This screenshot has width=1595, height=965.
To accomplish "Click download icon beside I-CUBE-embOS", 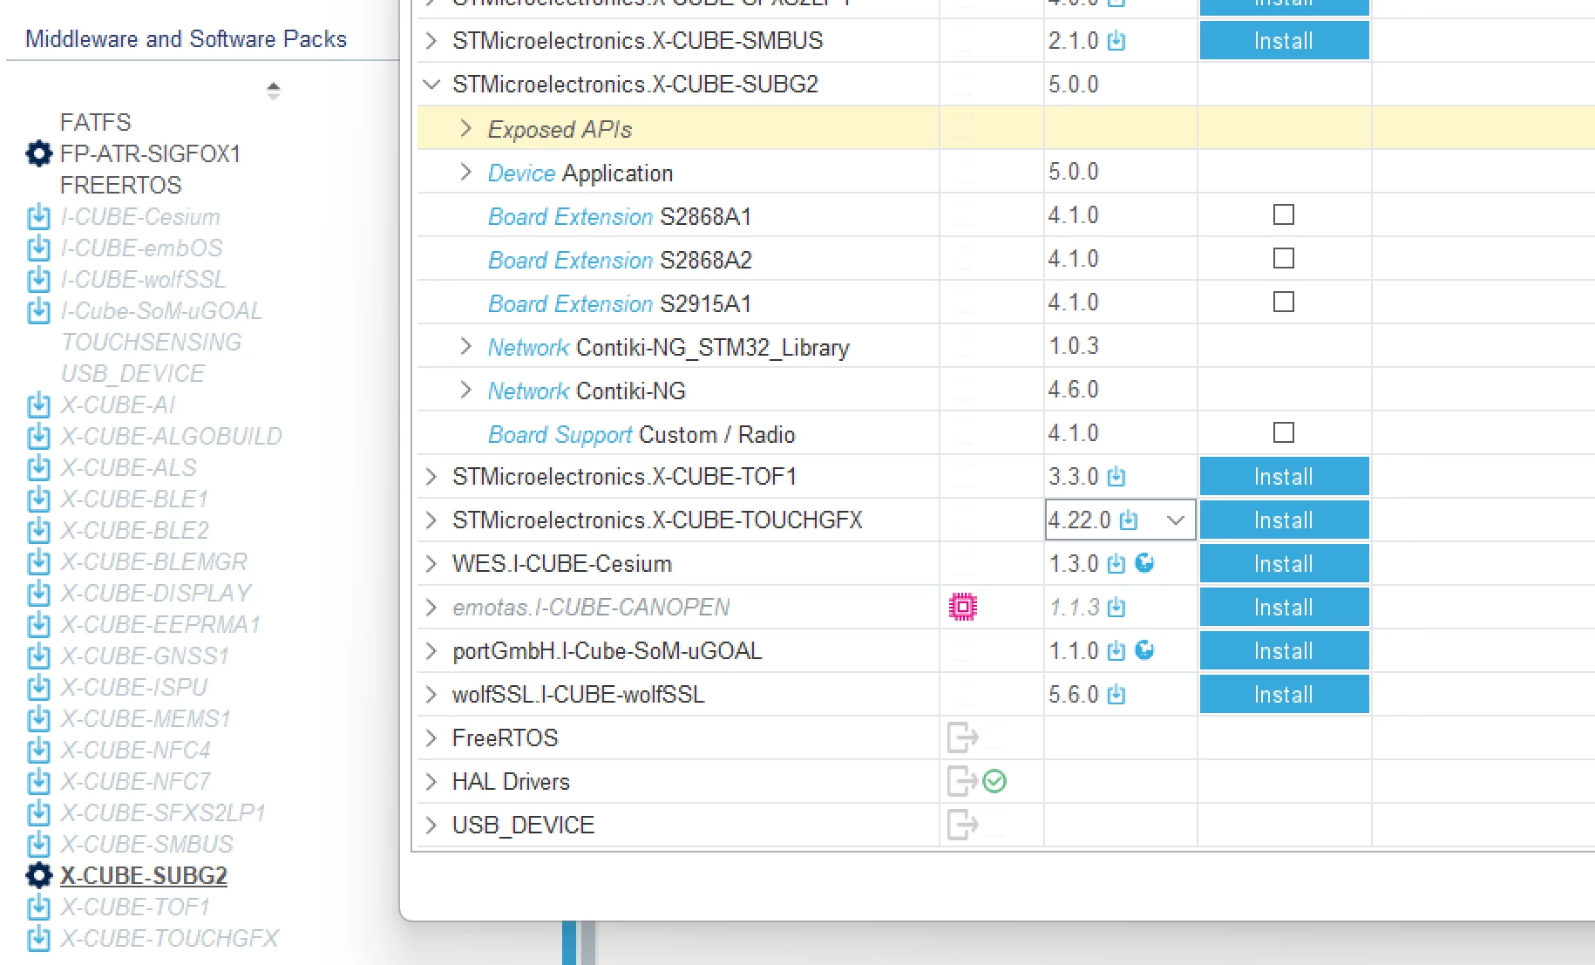I will [38, 248].
